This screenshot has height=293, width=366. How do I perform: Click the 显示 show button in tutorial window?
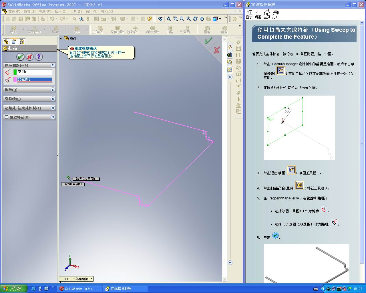pos(249,14)
